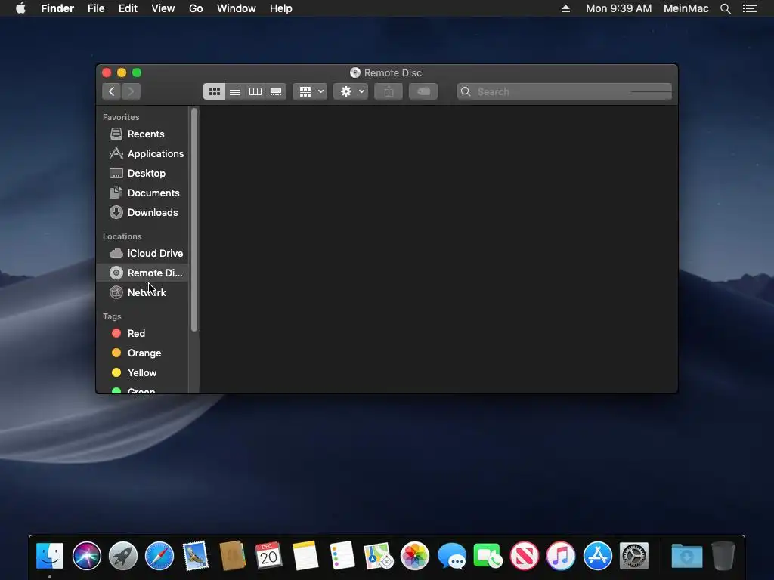Open iCloud Drive in the sidebar

pyautogui.click(x=142, y=253)
